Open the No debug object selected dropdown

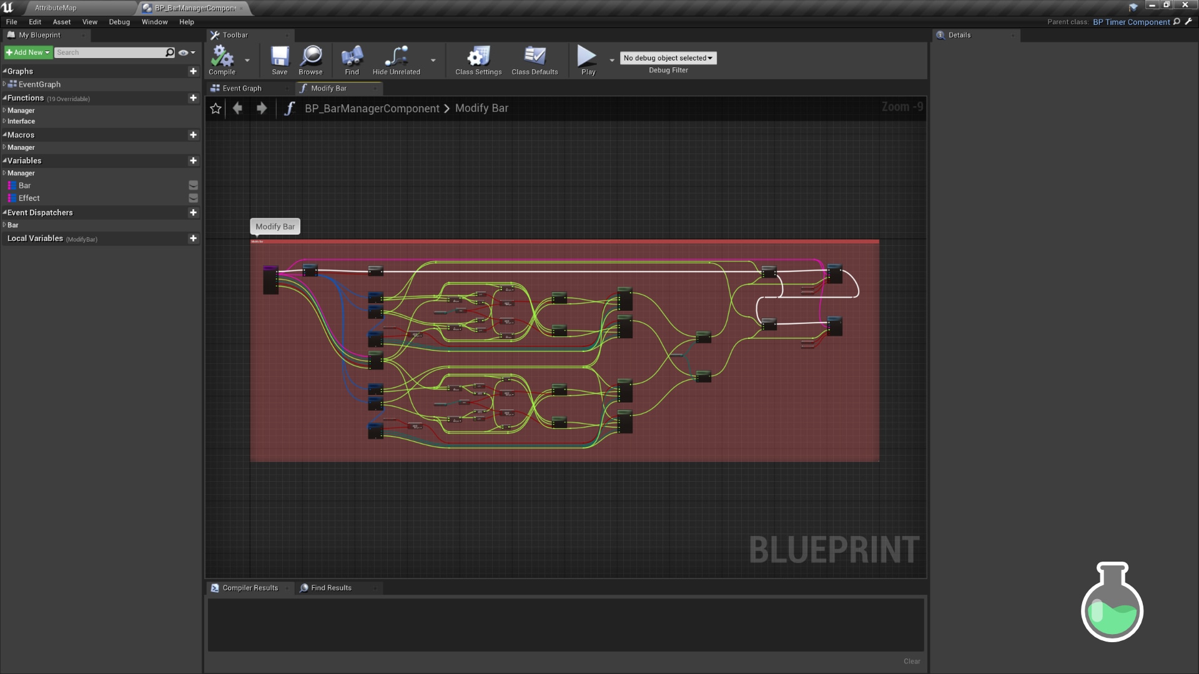tap(668, 57)
